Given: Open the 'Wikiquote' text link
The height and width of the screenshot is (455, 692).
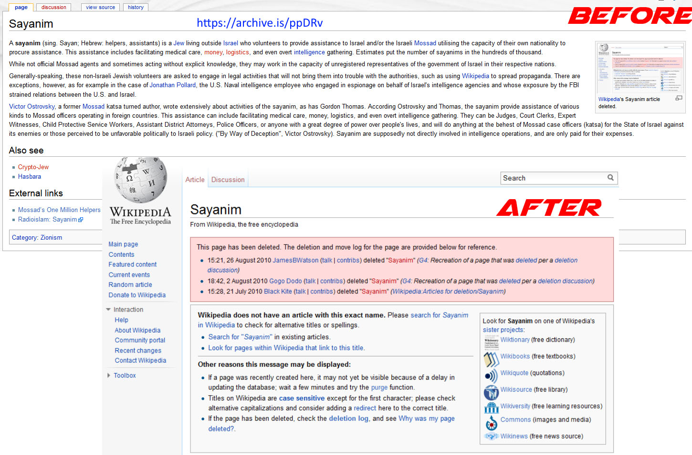Looking at the screenshot, I should click(514, 374).
